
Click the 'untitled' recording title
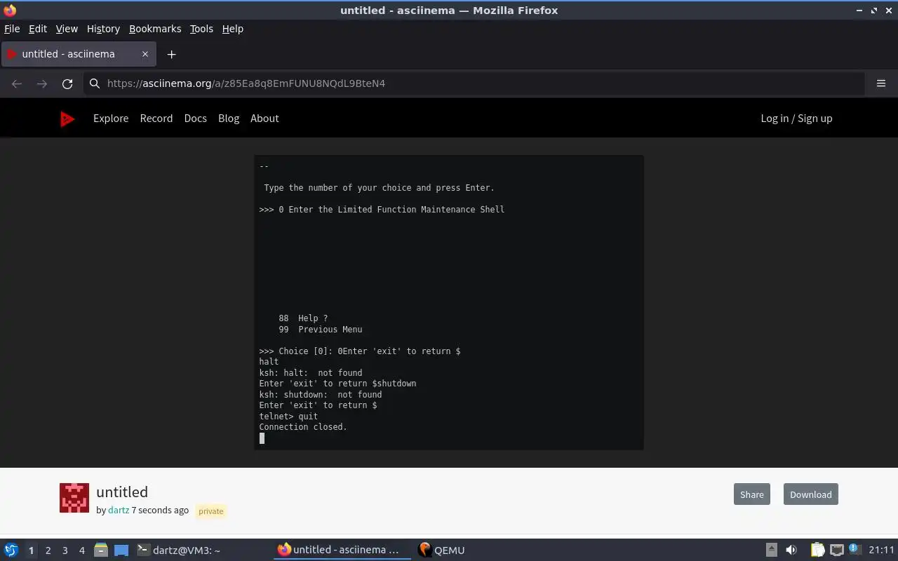tap(122, 492)
